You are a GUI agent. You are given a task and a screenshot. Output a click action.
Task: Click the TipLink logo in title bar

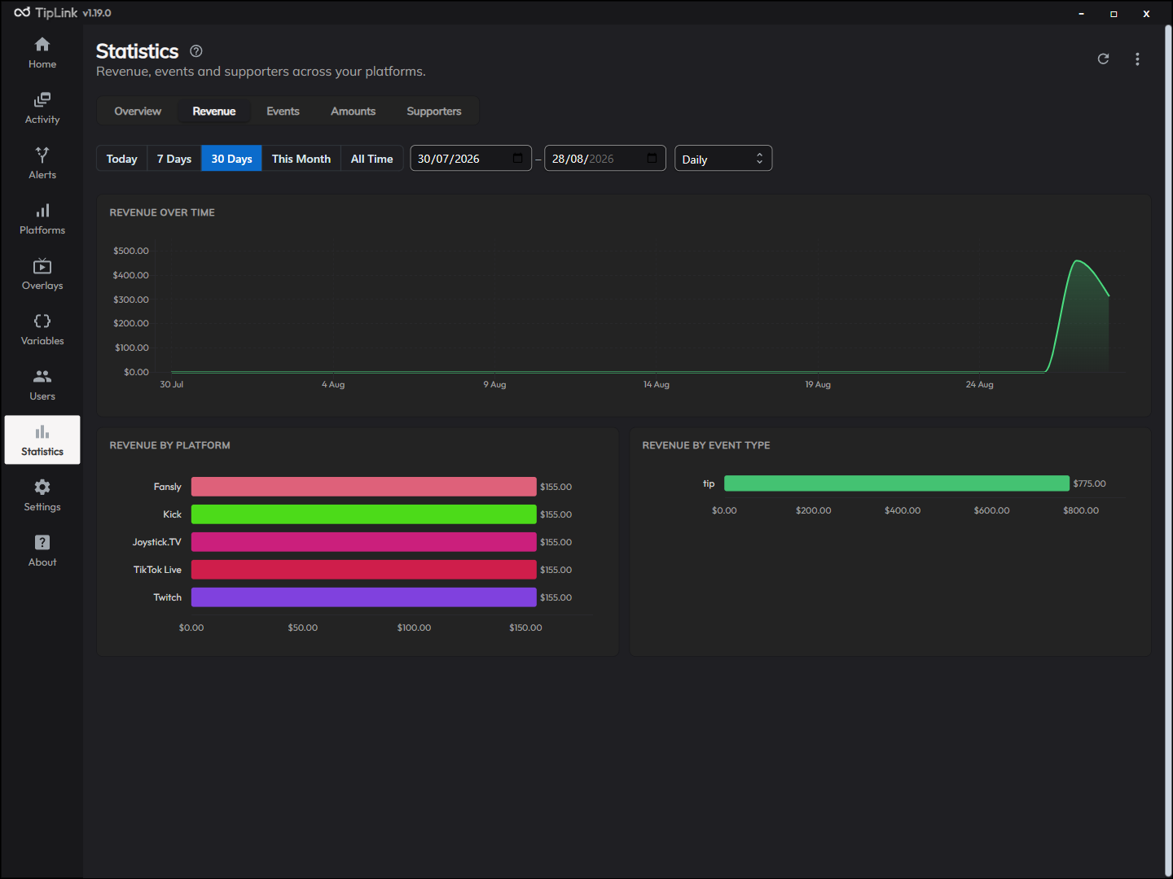point(22,12)
